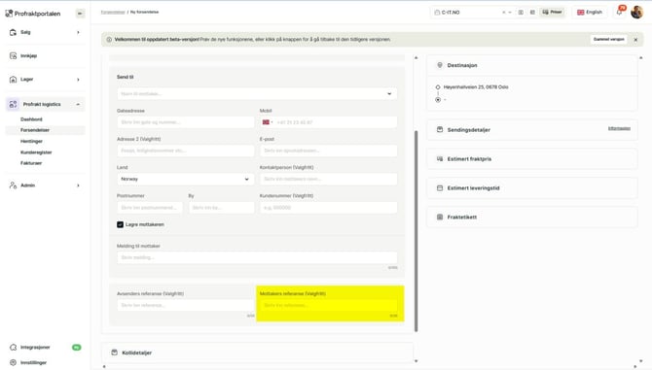Select the origin radio at Høyenhallveien 25
The height and width of the screenshot is (370, 652).
pos(438,87)
